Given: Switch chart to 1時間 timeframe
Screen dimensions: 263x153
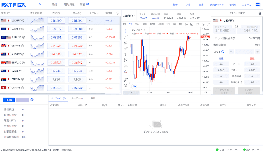Looking at the screenshot, I should point(153,24).
